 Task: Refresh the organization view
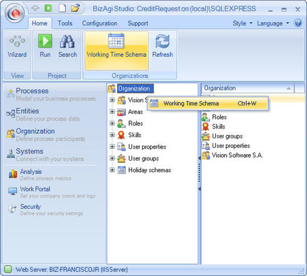pos(163,46)
